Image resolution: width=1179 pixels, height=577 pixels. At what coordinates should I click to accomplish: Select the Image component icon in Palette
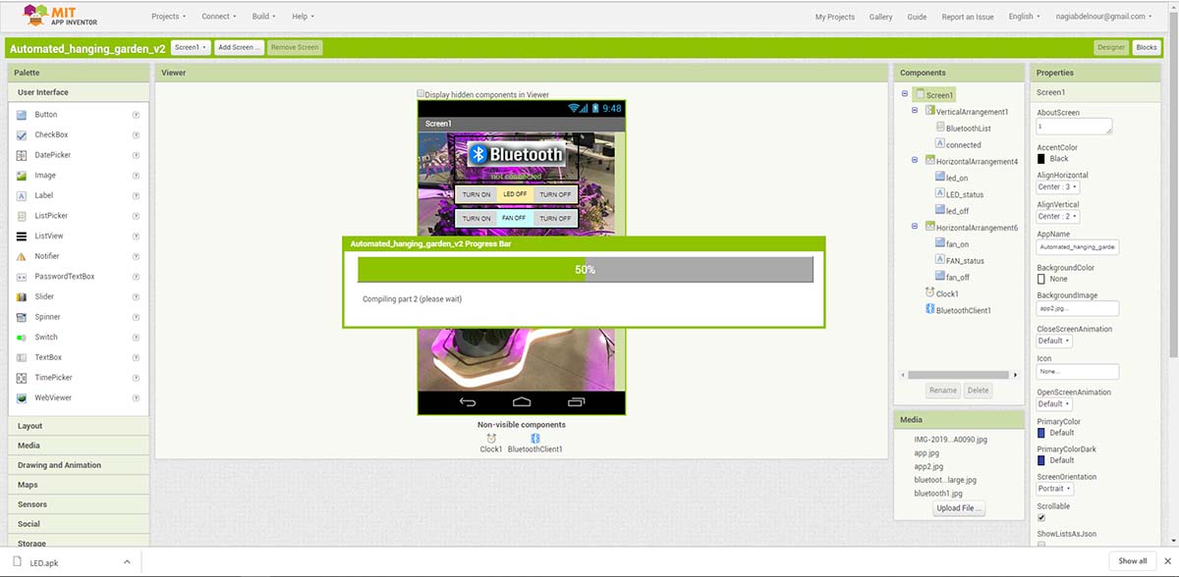point(23,176)
